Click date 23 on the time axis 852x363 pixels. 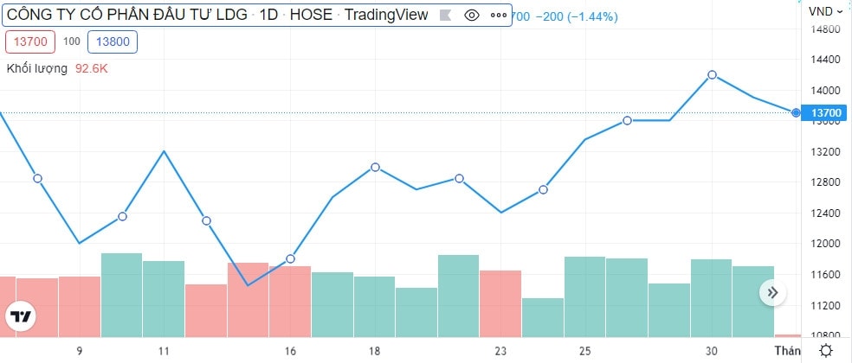(x=500, y=350)
